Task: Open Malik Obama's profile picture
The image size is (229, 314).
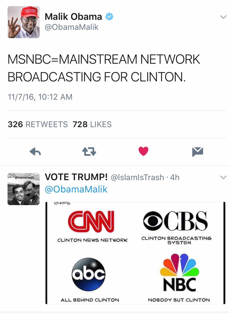Action: (x=24, y=22)
